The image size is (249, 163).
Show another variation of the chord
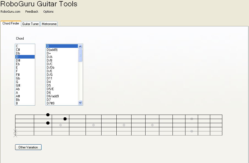(x=28, y=147)
